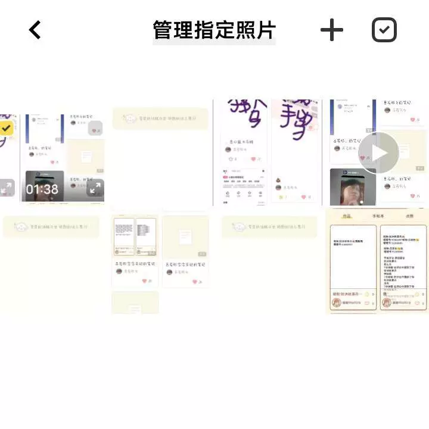Switch to the 手账本 tab
The image size is (429, 429).
point(378,216)
